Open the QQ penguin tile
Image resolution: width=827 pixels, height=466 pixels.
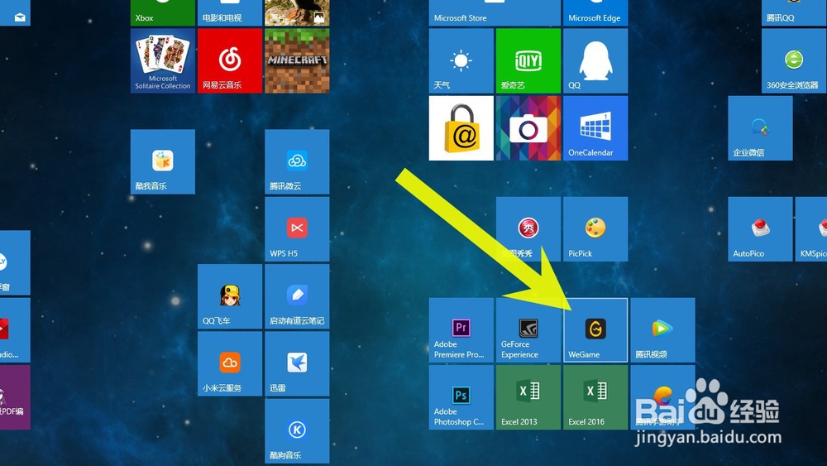tap(595, 60)
